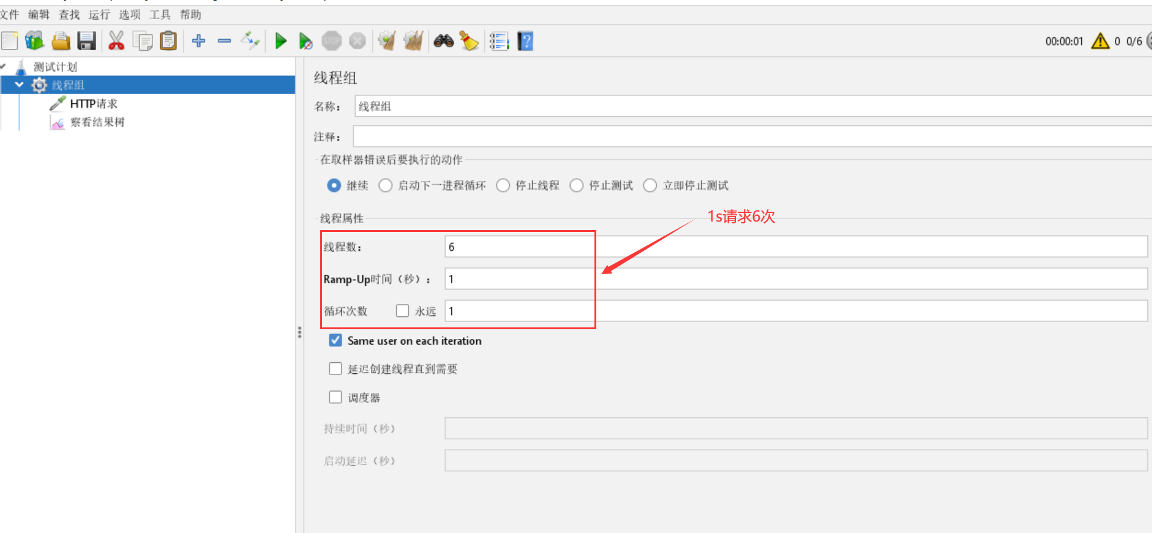Screen dimensions: 1154x533
Task: Start the test with green play icon
Action: pos(280,41)
